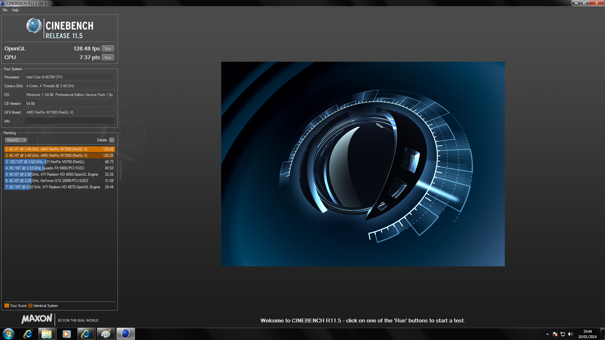Select ranking entry Quadro FX 5800
Screen dimensions: 605x340
click(x=59, y=168)
